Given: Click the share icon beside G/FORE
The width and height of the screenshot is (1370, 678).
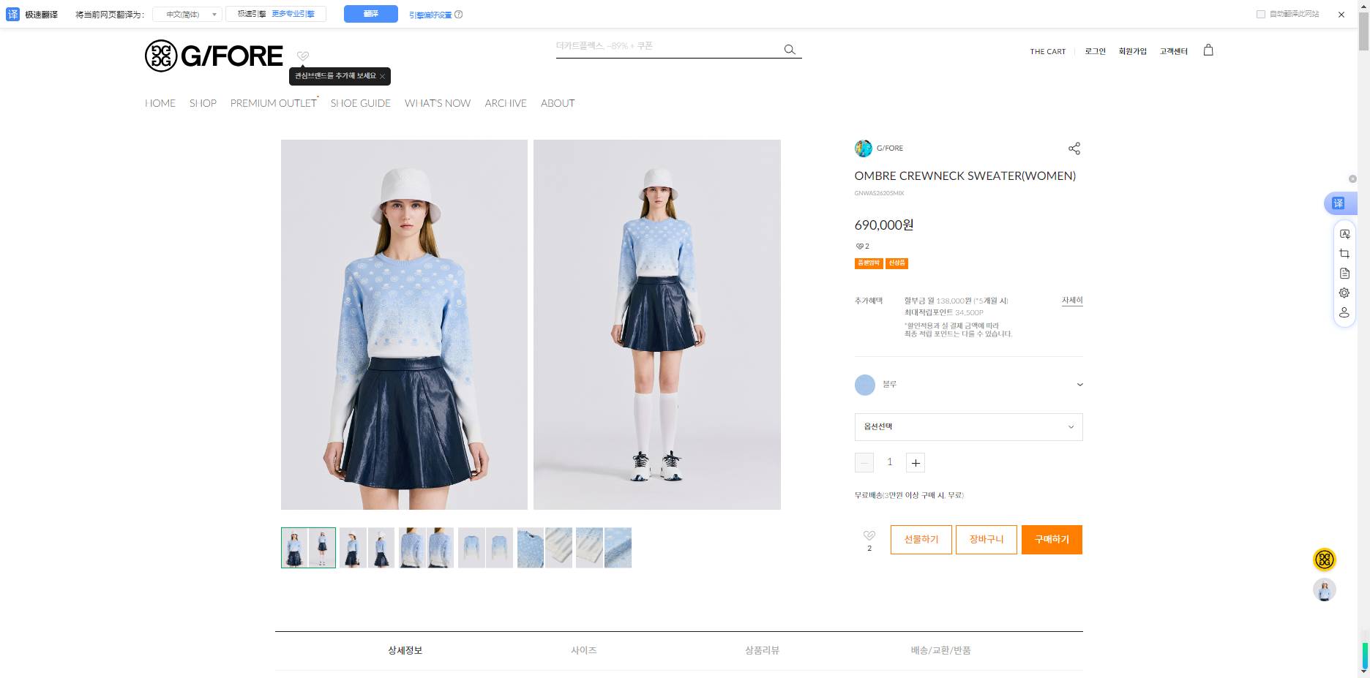Looking at the screenshot, I should 1074,148.
